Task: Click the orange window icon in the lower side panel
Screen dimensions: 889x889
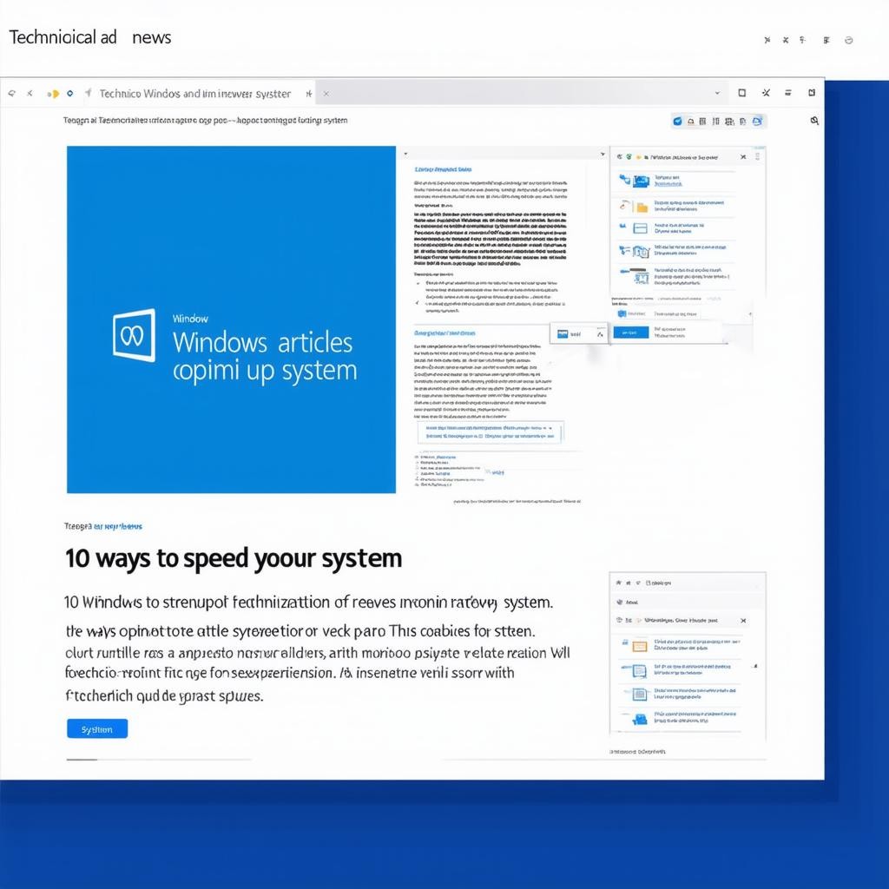Action: 639,646
